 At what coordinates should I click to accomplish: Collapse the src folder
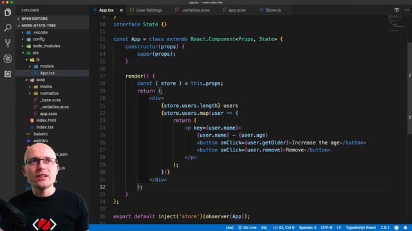tap(35, 53)
